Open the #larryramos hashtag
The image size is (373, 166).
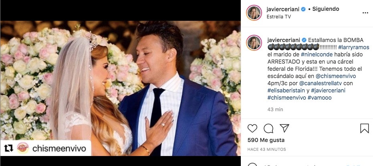click(353, 47)
